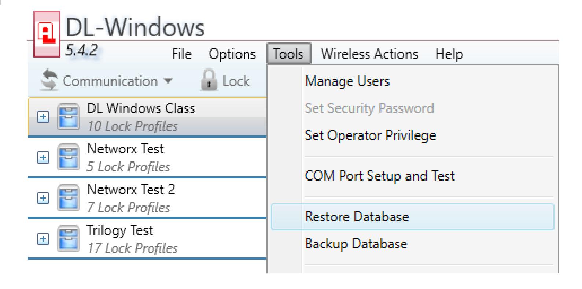Select the Networx Test account name

pos(125,149)
